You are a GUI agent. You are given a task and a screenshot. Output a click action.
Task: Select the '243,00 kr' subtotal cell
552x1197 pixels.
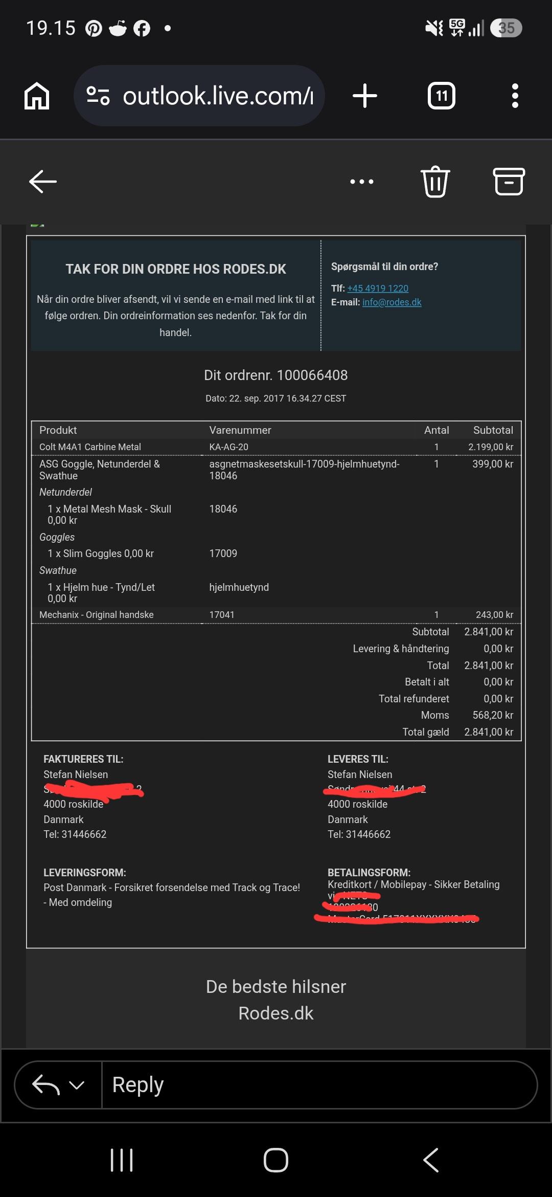pos(494,614)
